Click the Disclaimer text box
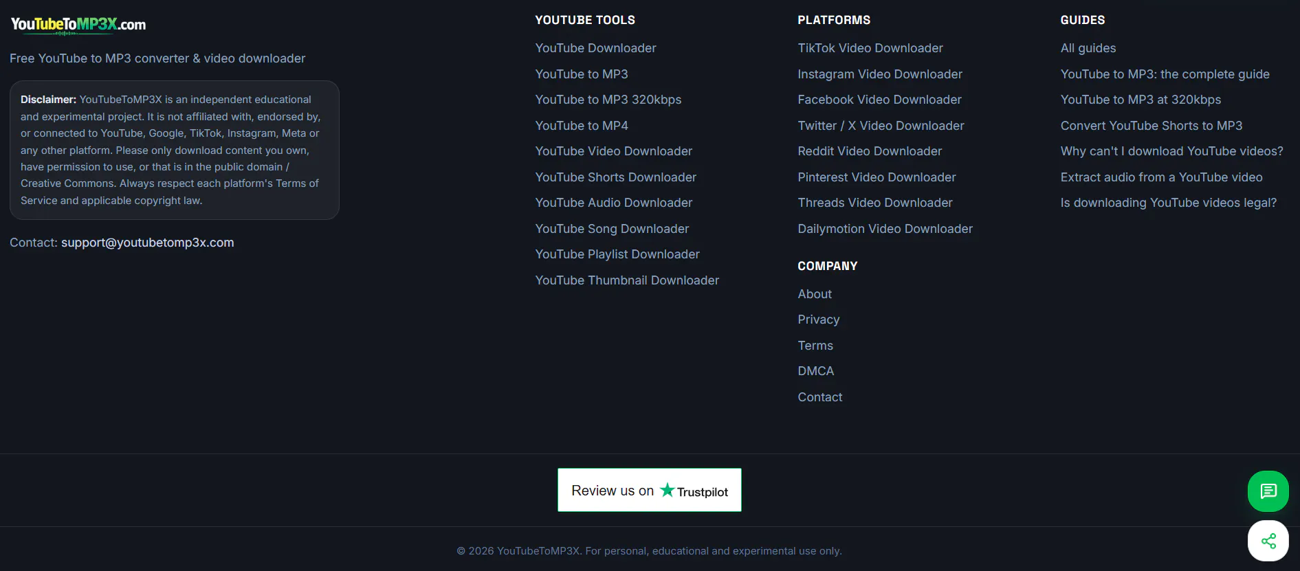This screenshot has width=1300, height=571. click(x=175, y=150)
